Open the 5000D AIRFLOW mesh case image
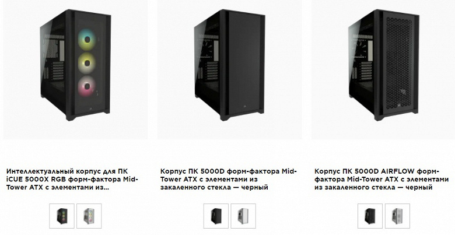Image resolution: width=455 pixels, height=235 pixels. point(383,69)
